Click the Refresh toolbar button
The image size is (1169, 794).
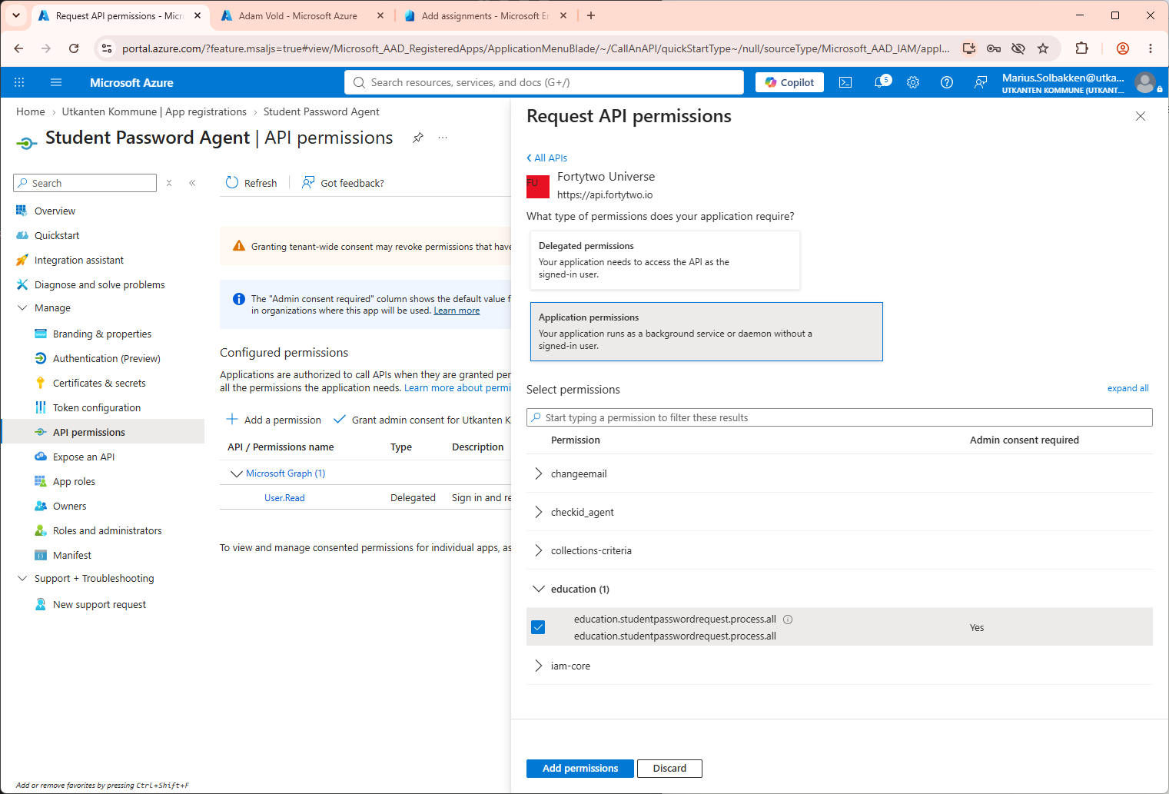251,183
